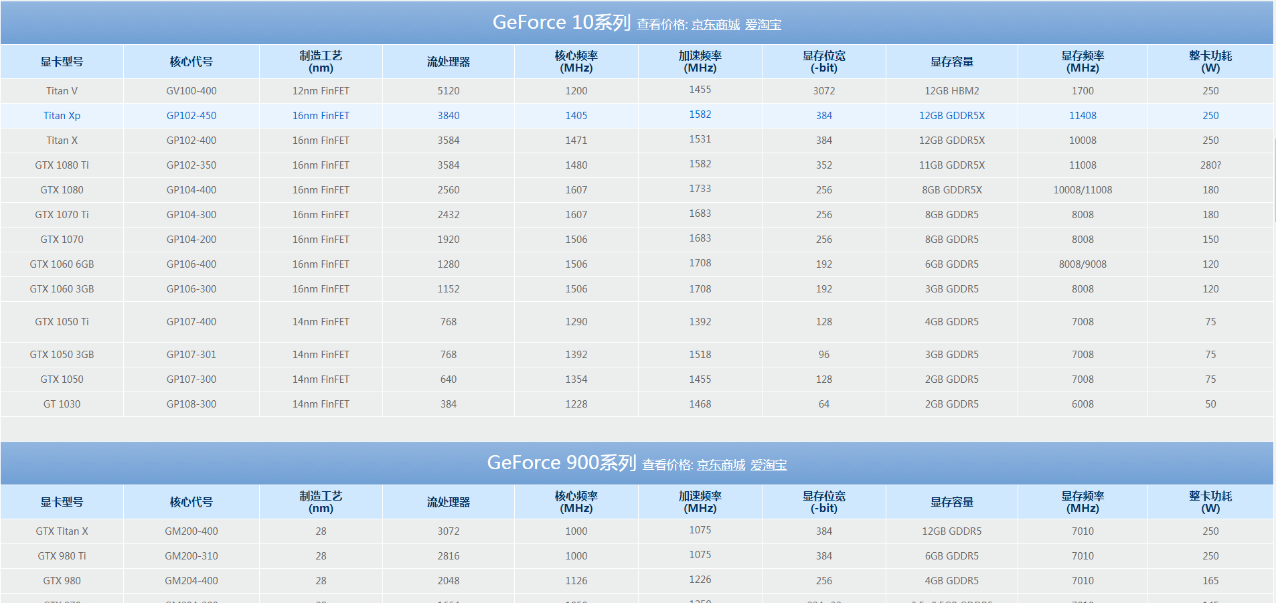Click the GP106-400 core code cell

coord(191,264)
